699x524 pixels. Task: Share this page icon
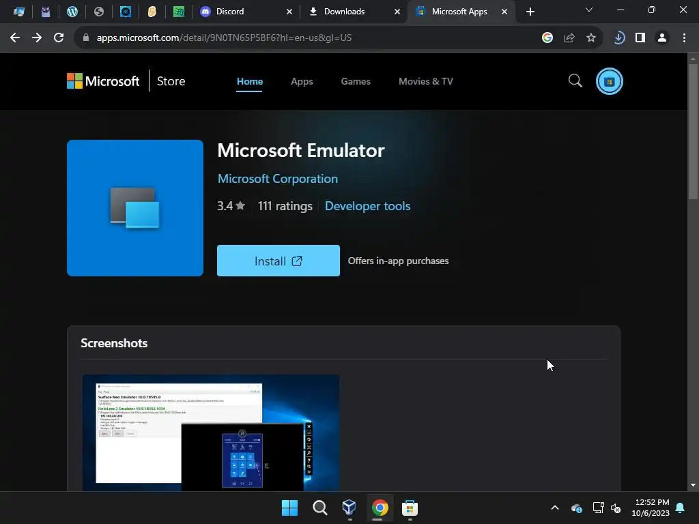pyautogui.click(x=569, y=38)
